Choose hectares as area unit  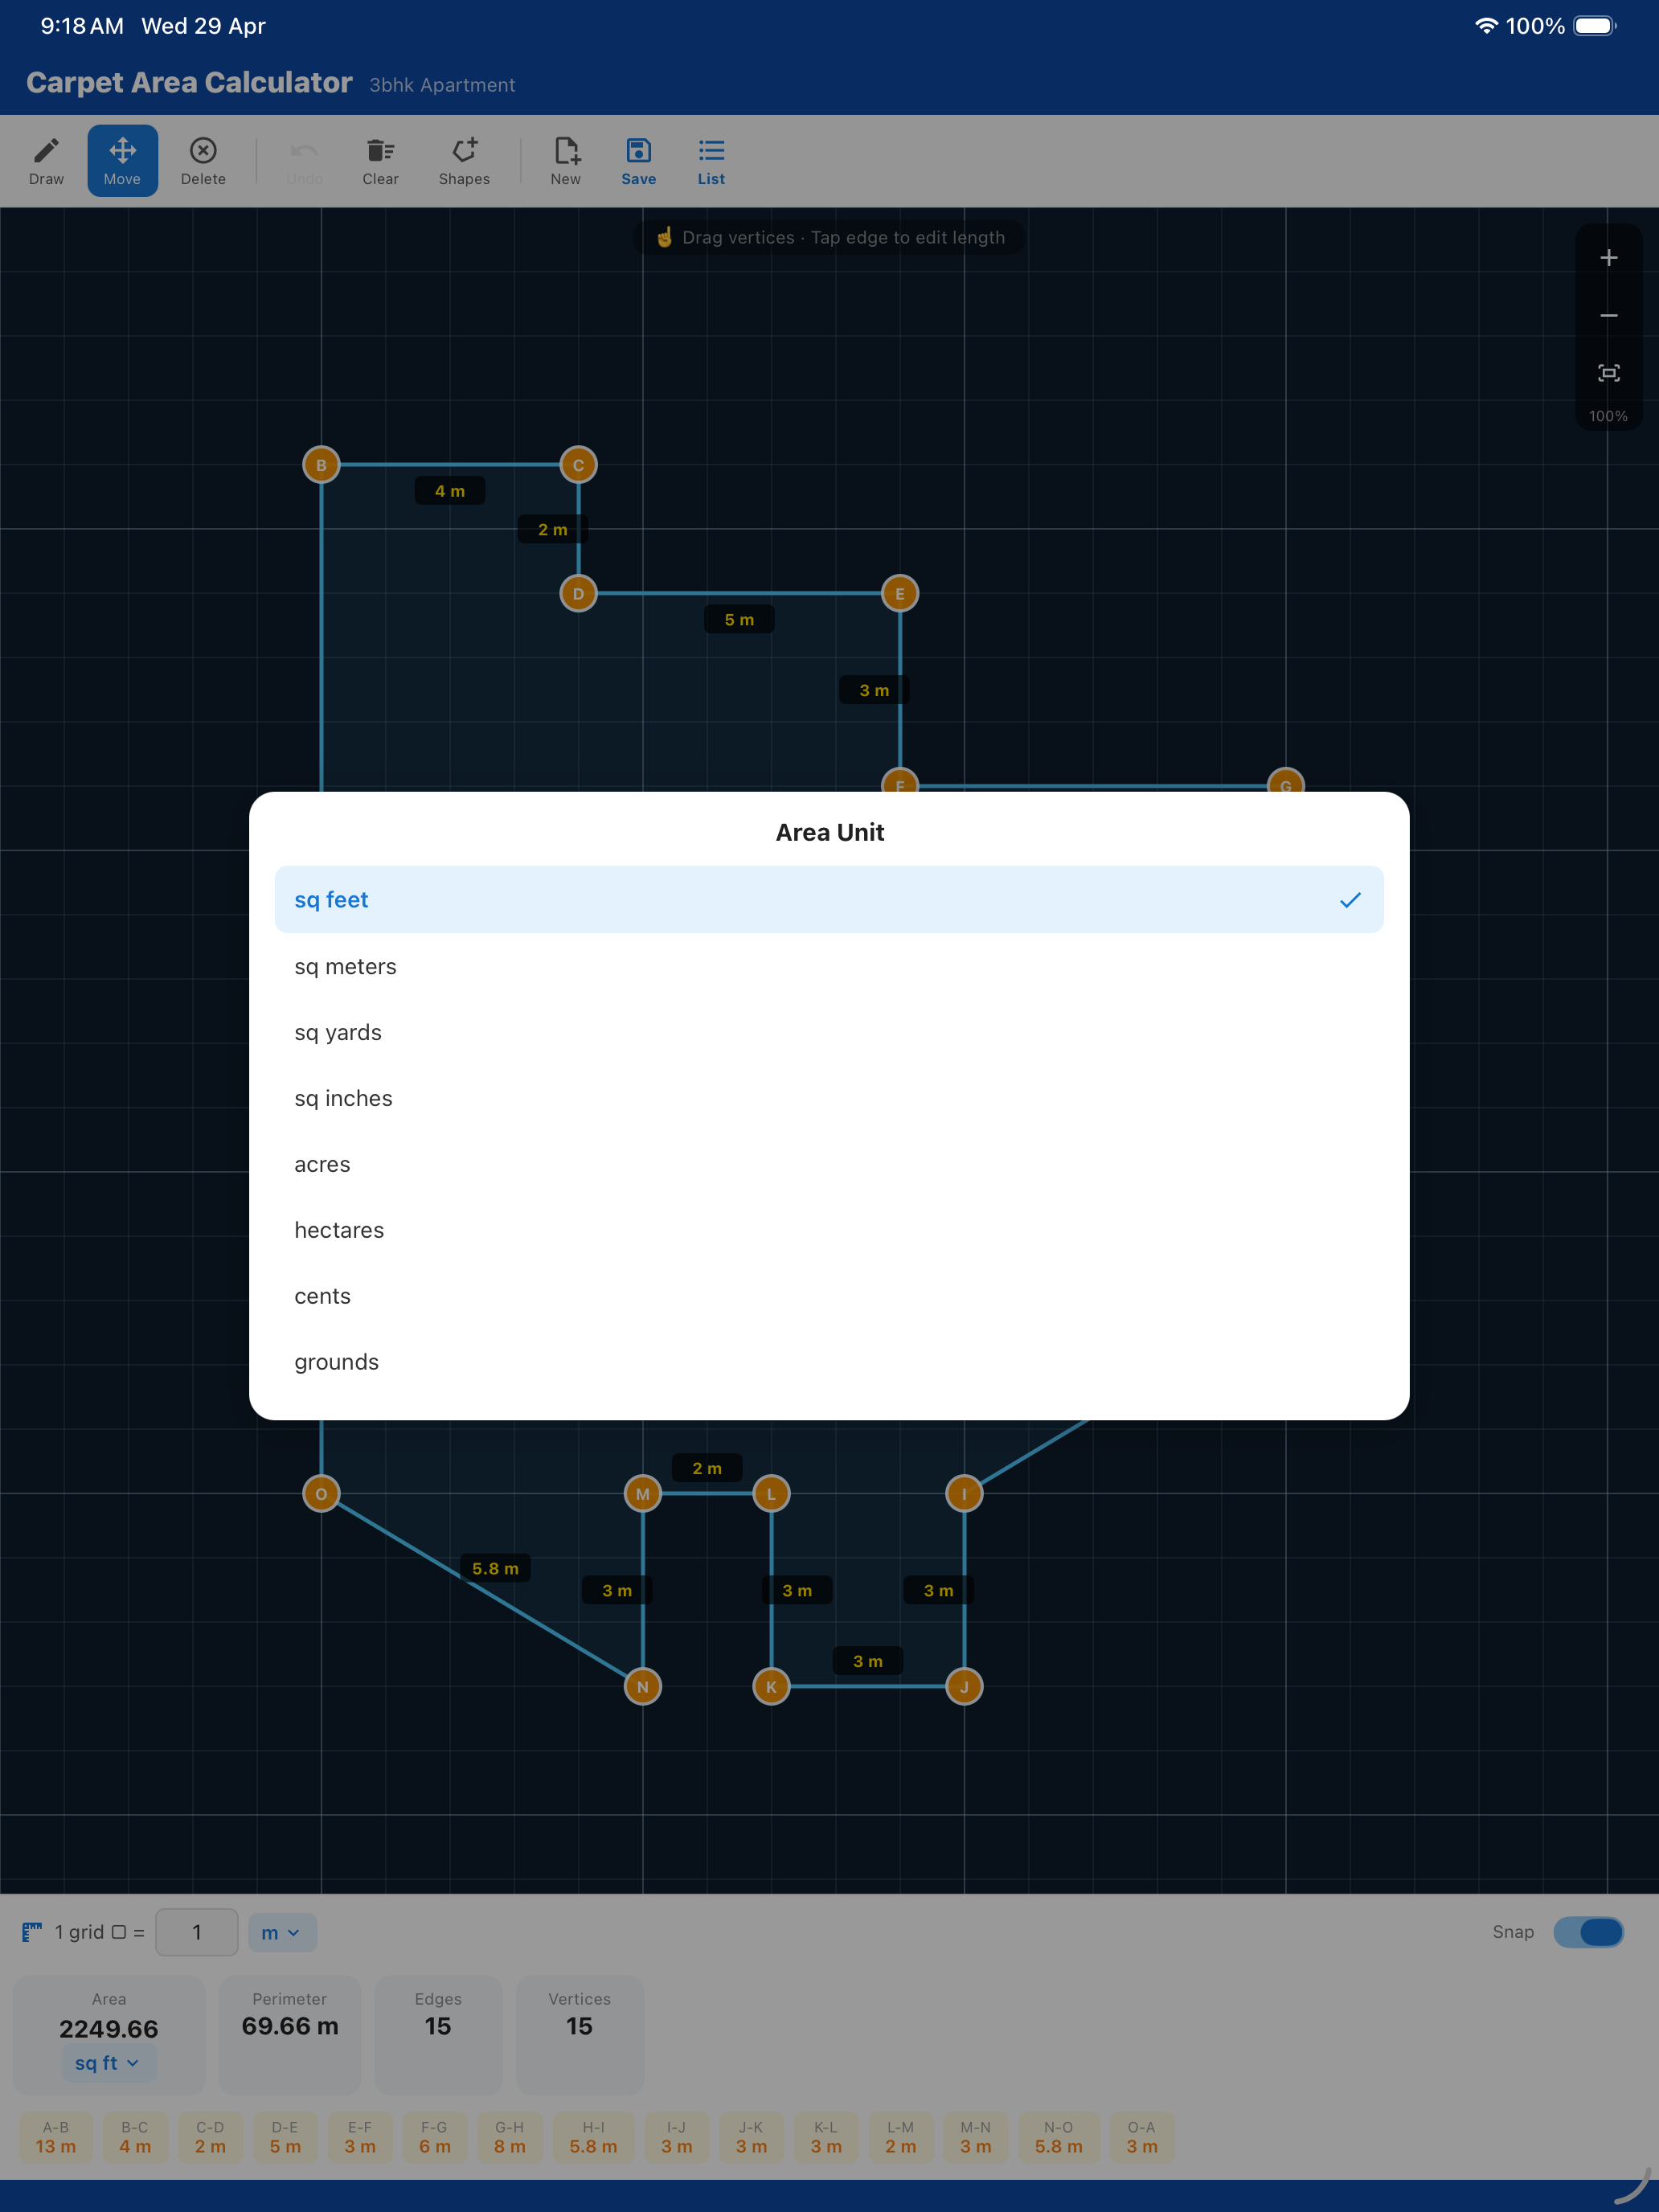829,1230
